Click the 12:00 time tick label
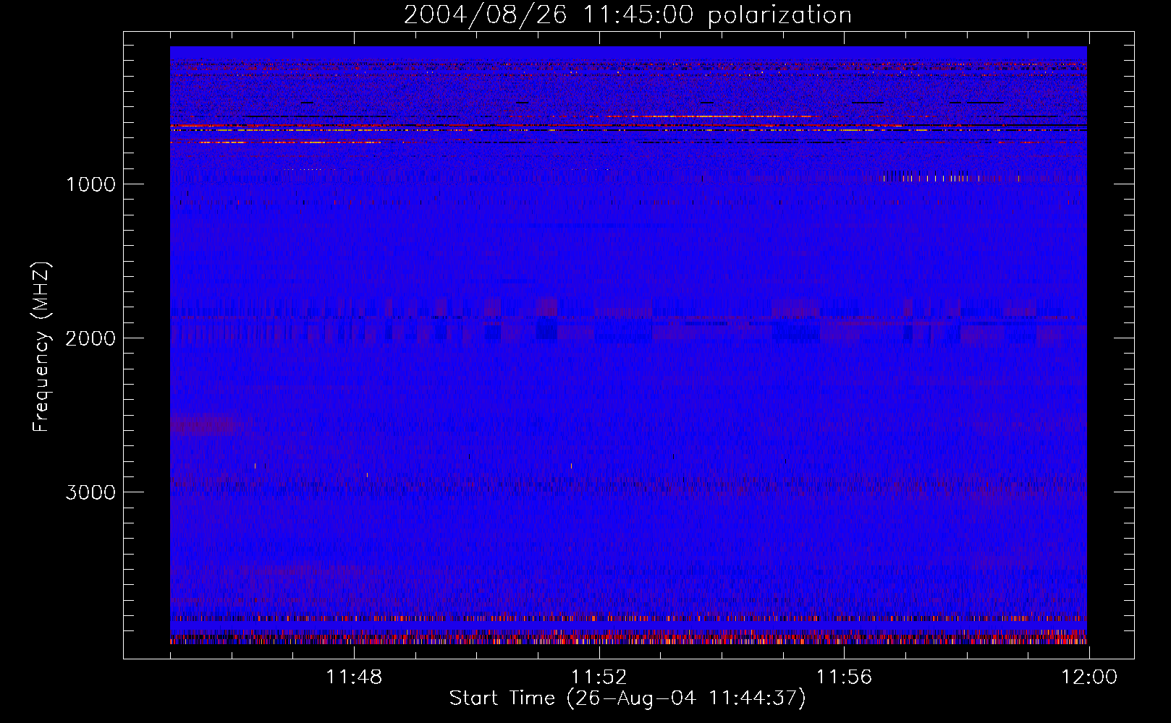Screen dimensions: 1171x723 [x=1089, y=677]
